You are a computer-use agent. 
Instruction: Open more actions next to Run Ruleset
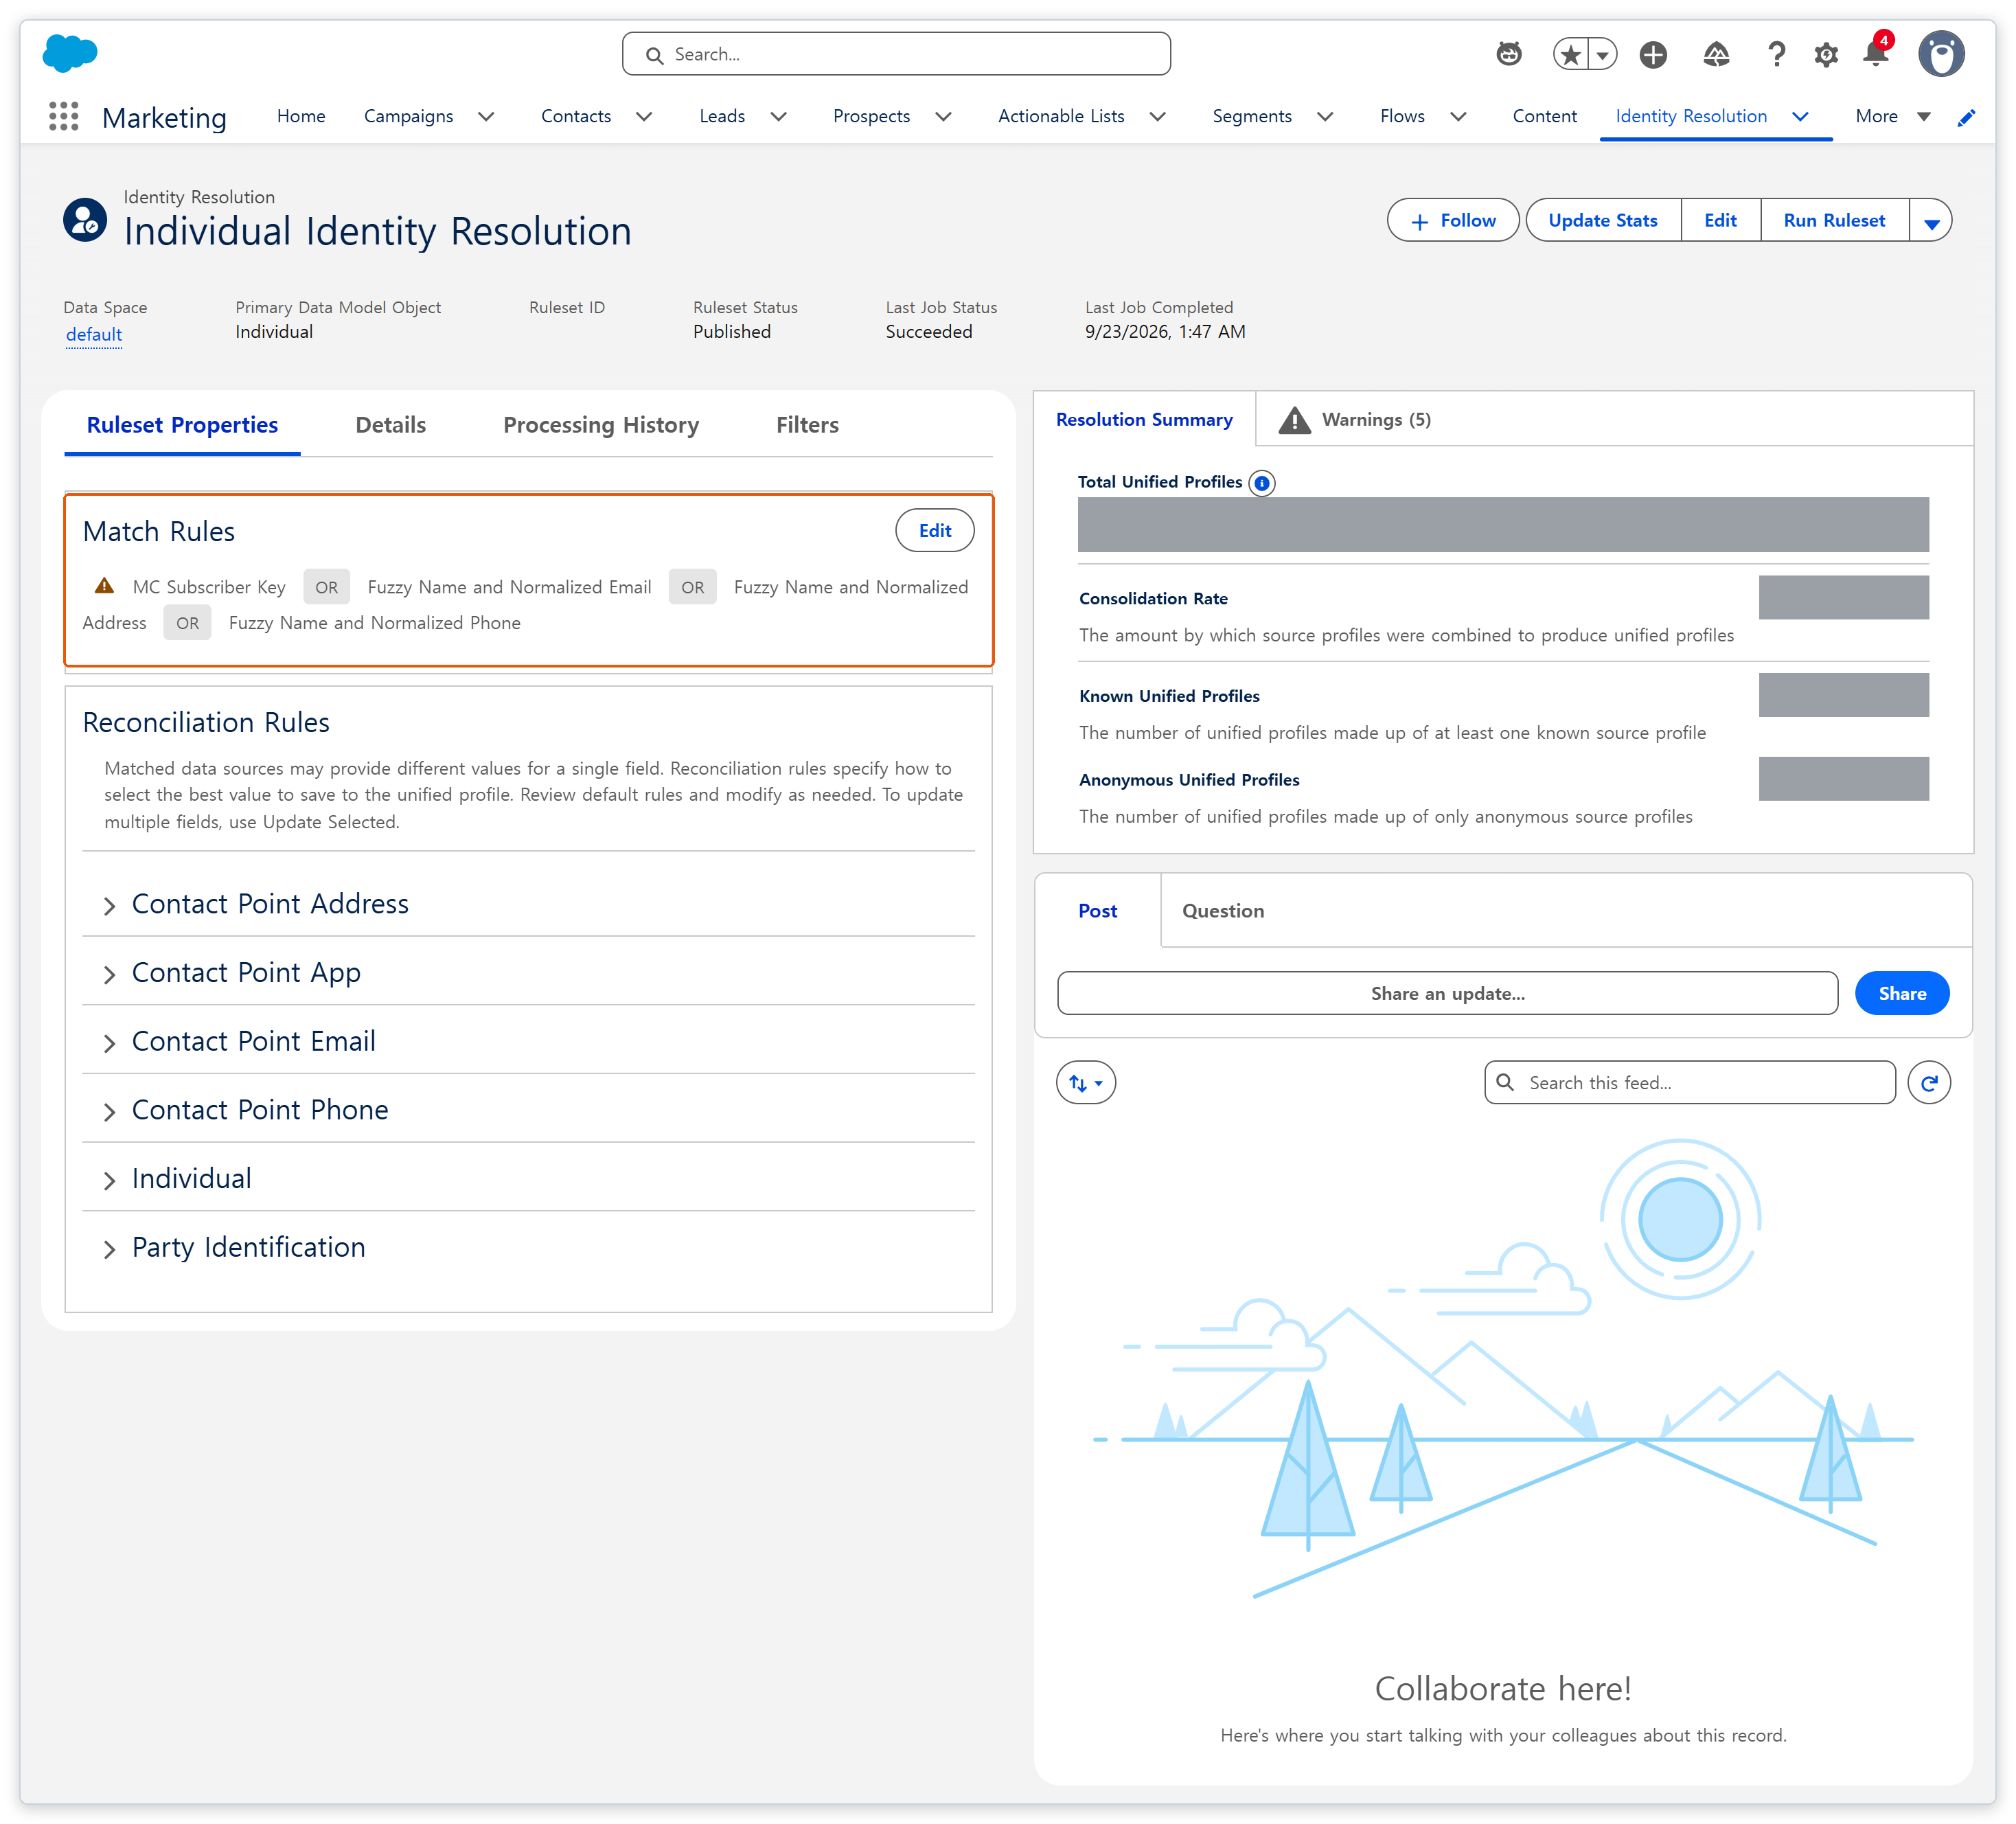pyautogui.click(x=1931, y=221)
